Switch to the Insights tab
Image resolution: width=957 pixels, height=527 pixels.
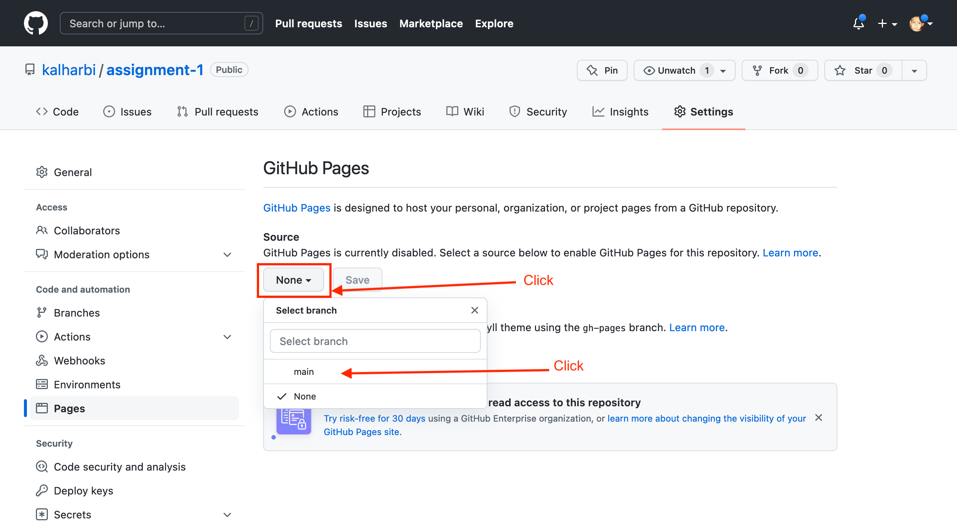click(x=620, y=111)
